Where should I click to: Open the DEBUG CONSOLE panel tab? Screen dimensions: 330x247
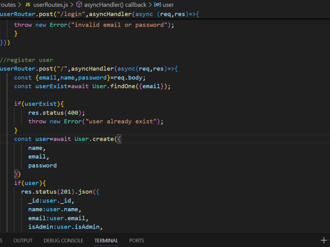click(x=63, y=240)
